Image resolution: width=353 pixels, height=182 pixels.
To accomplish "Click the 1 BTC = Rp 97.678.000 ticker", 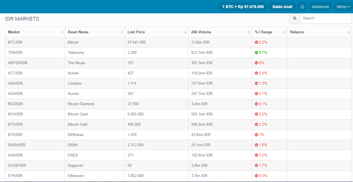I will [243, 7].
